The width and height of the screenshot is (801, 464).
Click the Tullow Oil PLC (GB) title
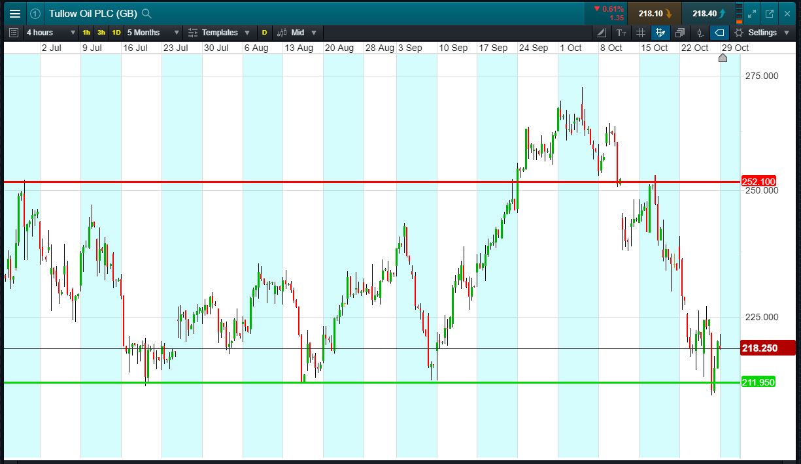pyautogui.click(x=93, y=13)
